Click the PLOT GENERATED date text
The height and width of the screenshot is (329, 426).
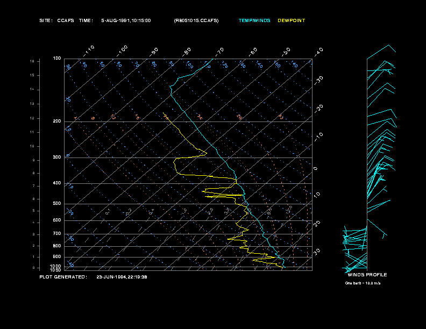(x=122, y=277)
